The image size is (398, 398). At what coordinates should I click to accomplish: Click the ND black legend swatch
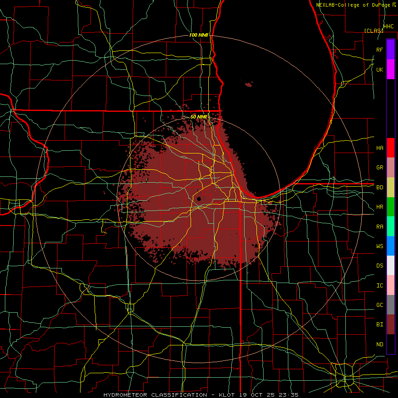coord(390,344)
